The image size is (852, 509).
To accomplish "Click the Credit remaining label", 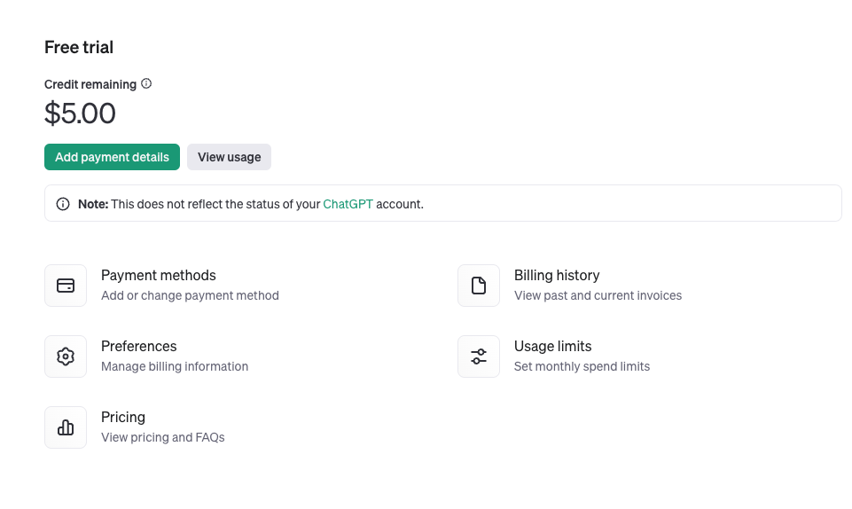I will pyautogui.click(x=90, y=84).
